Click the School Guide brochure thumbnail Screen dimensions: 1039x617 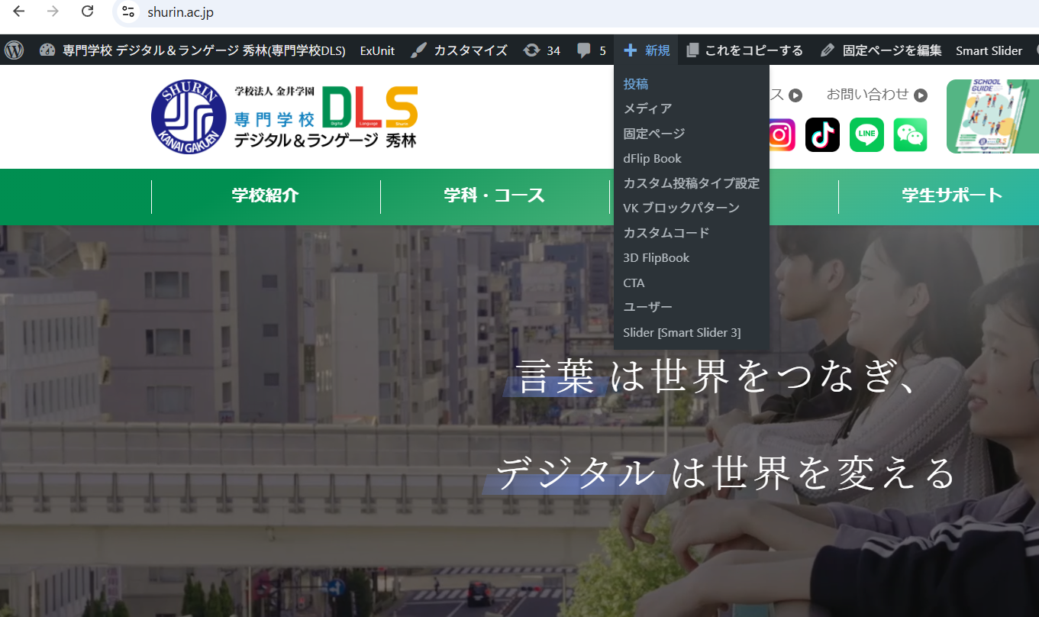pyautogui.click(x=992, y=116)
